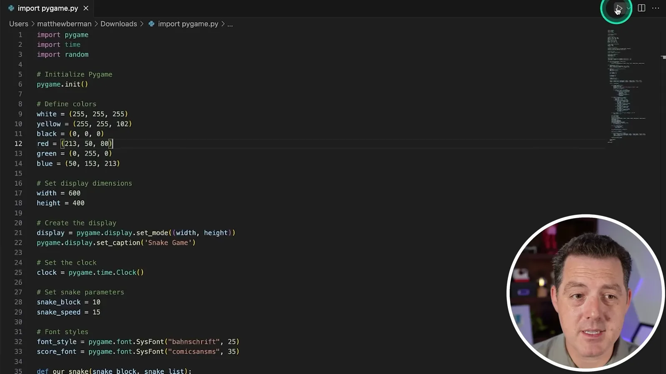Click line number 12 in the gutter
Screen dimensions: 666x374
pos(18,144)
